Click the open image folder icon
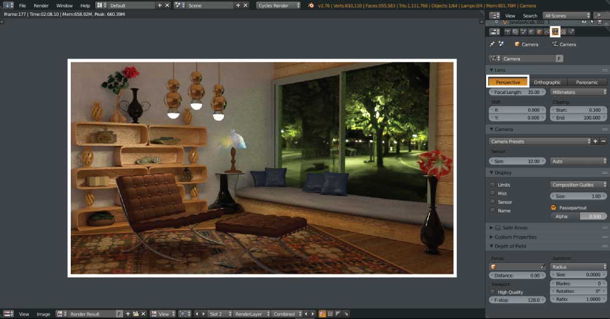This screenshot has width=610, height=319. 136,314
